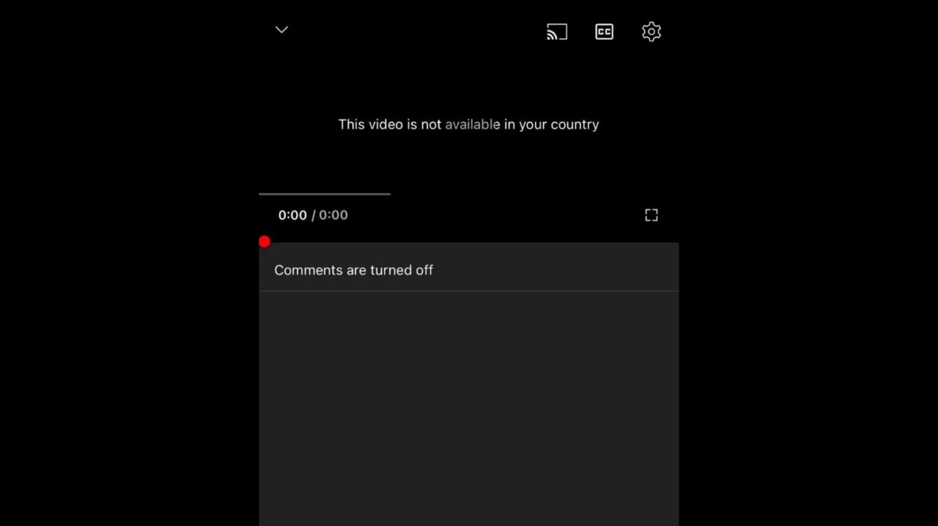Open the gear settings menu
The image size is (938, 526).
tap(651, 31)
